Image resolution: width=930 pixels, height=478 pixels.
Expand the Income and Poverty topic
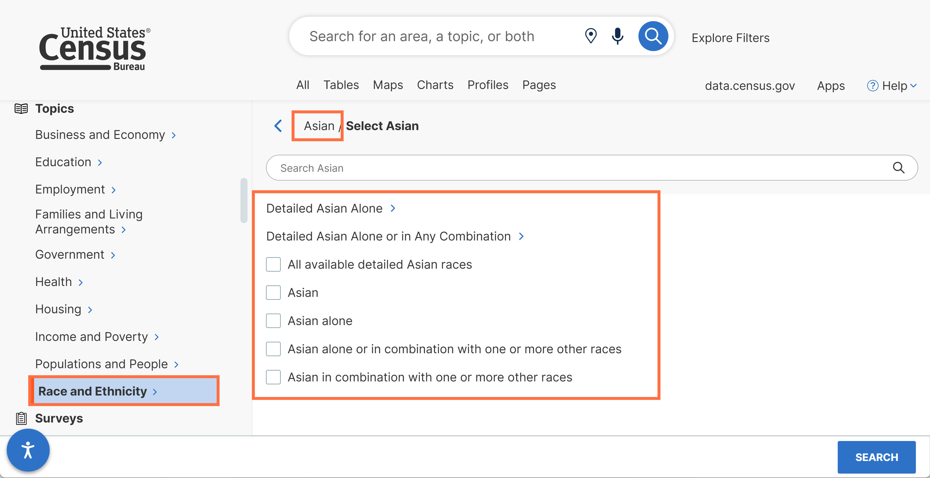click(x=97, y=336)
